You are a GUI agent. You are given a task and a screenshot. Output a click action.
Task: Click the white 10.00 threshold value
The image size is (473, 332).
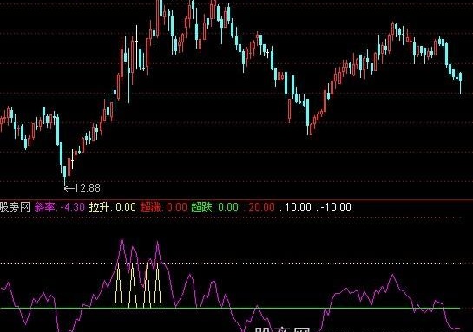pos(298,207)
